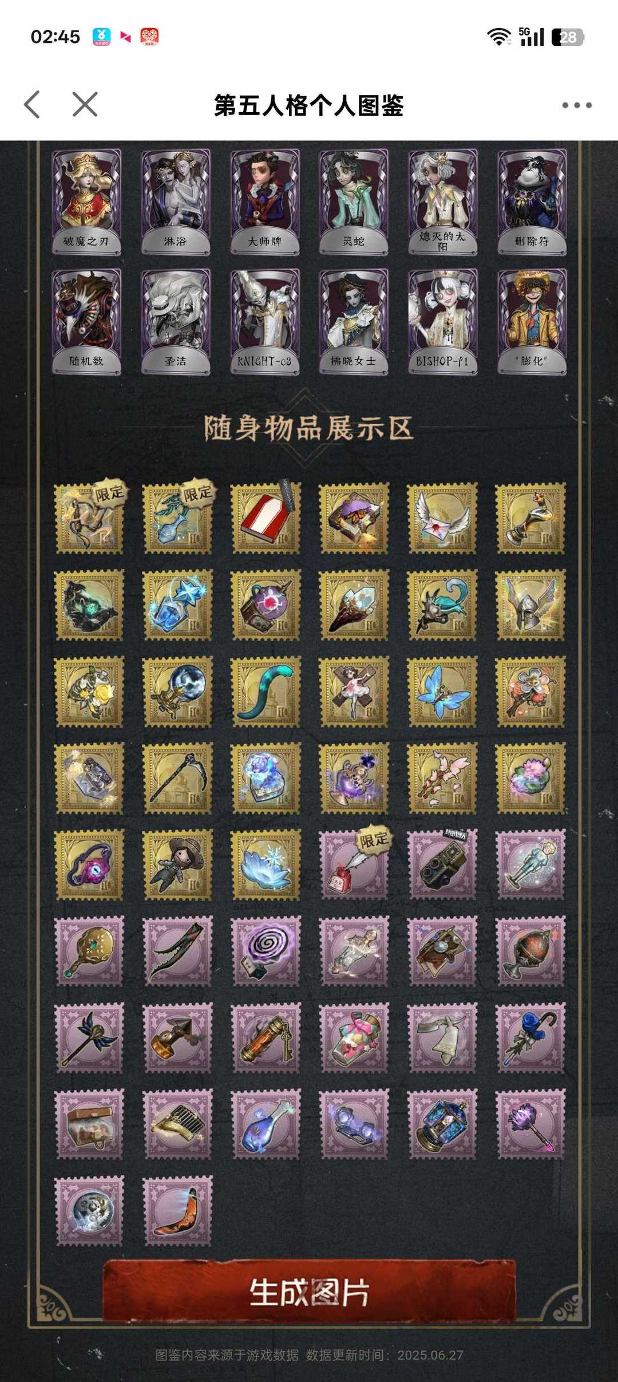This screenshot has height=1382, width=618.
Task: Select the scythe accessory stamp
Action: 177,779
